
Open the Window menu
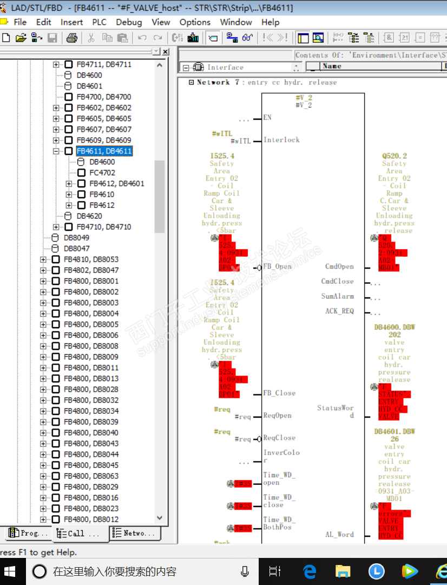[236, 22]
